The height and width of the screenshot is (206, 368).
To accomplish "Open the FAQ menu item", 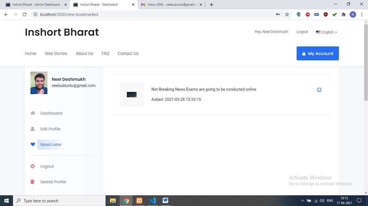I will [x=105, y=54].
